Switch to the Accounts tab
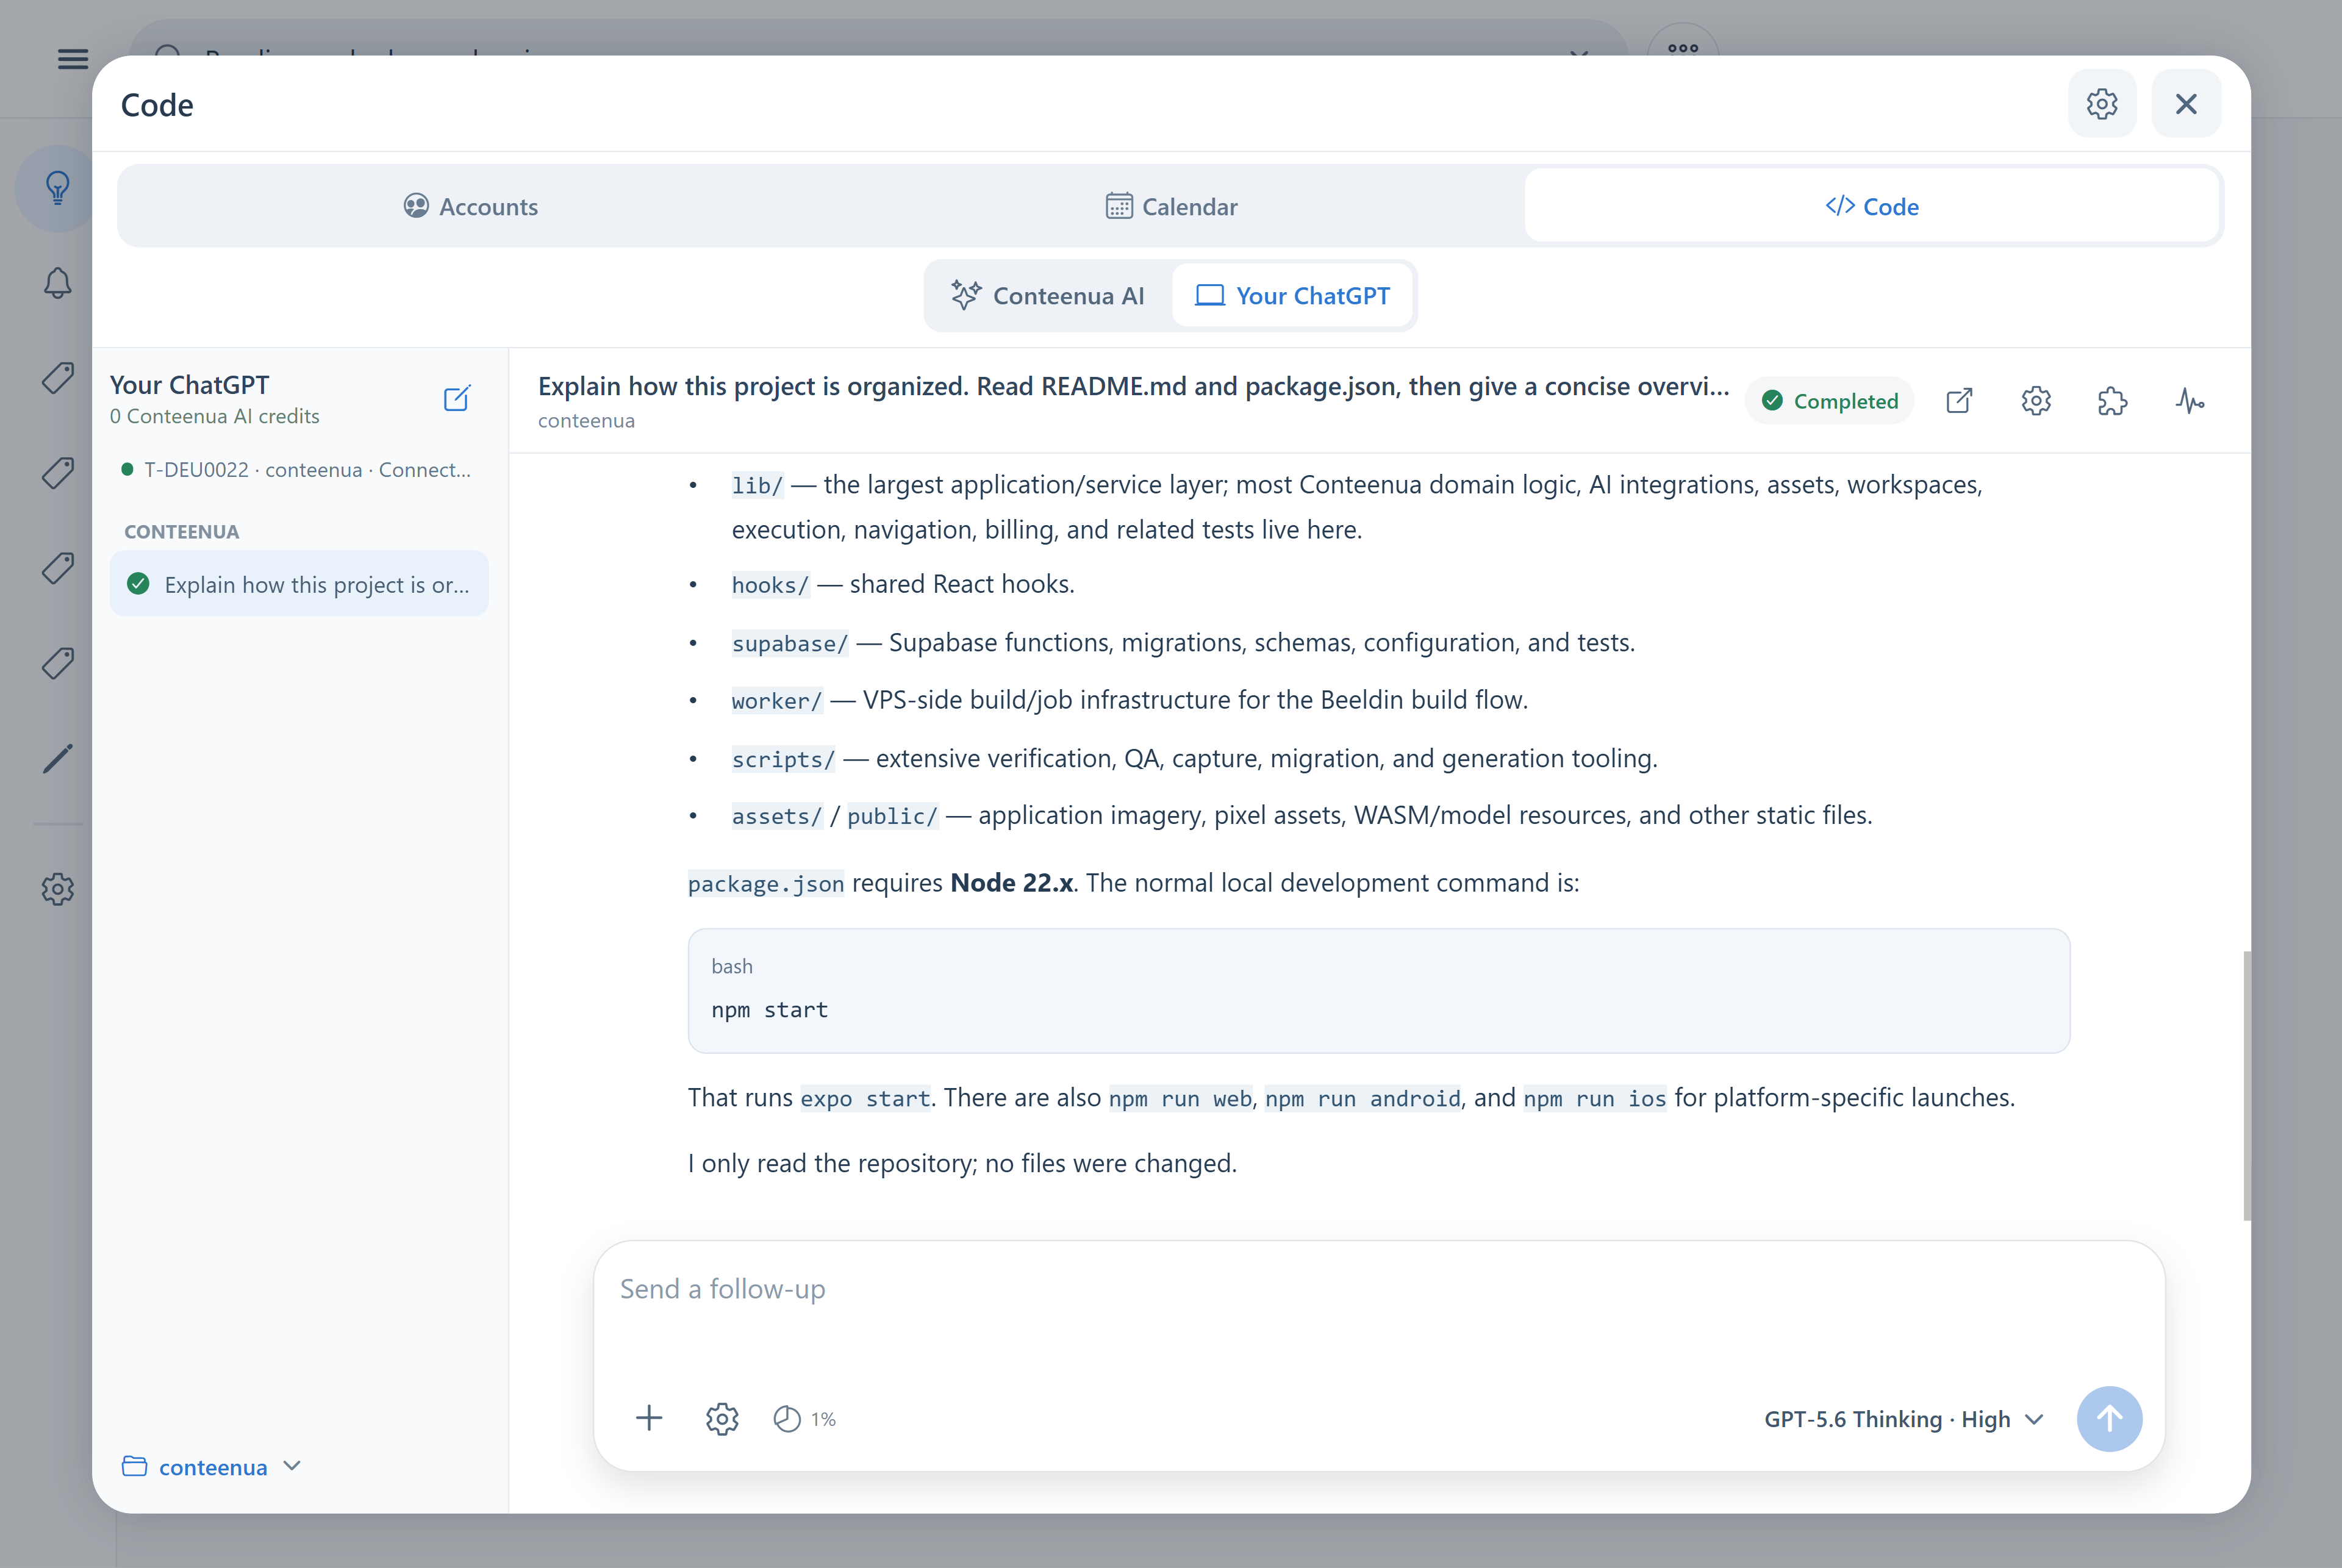 (471, 206)
